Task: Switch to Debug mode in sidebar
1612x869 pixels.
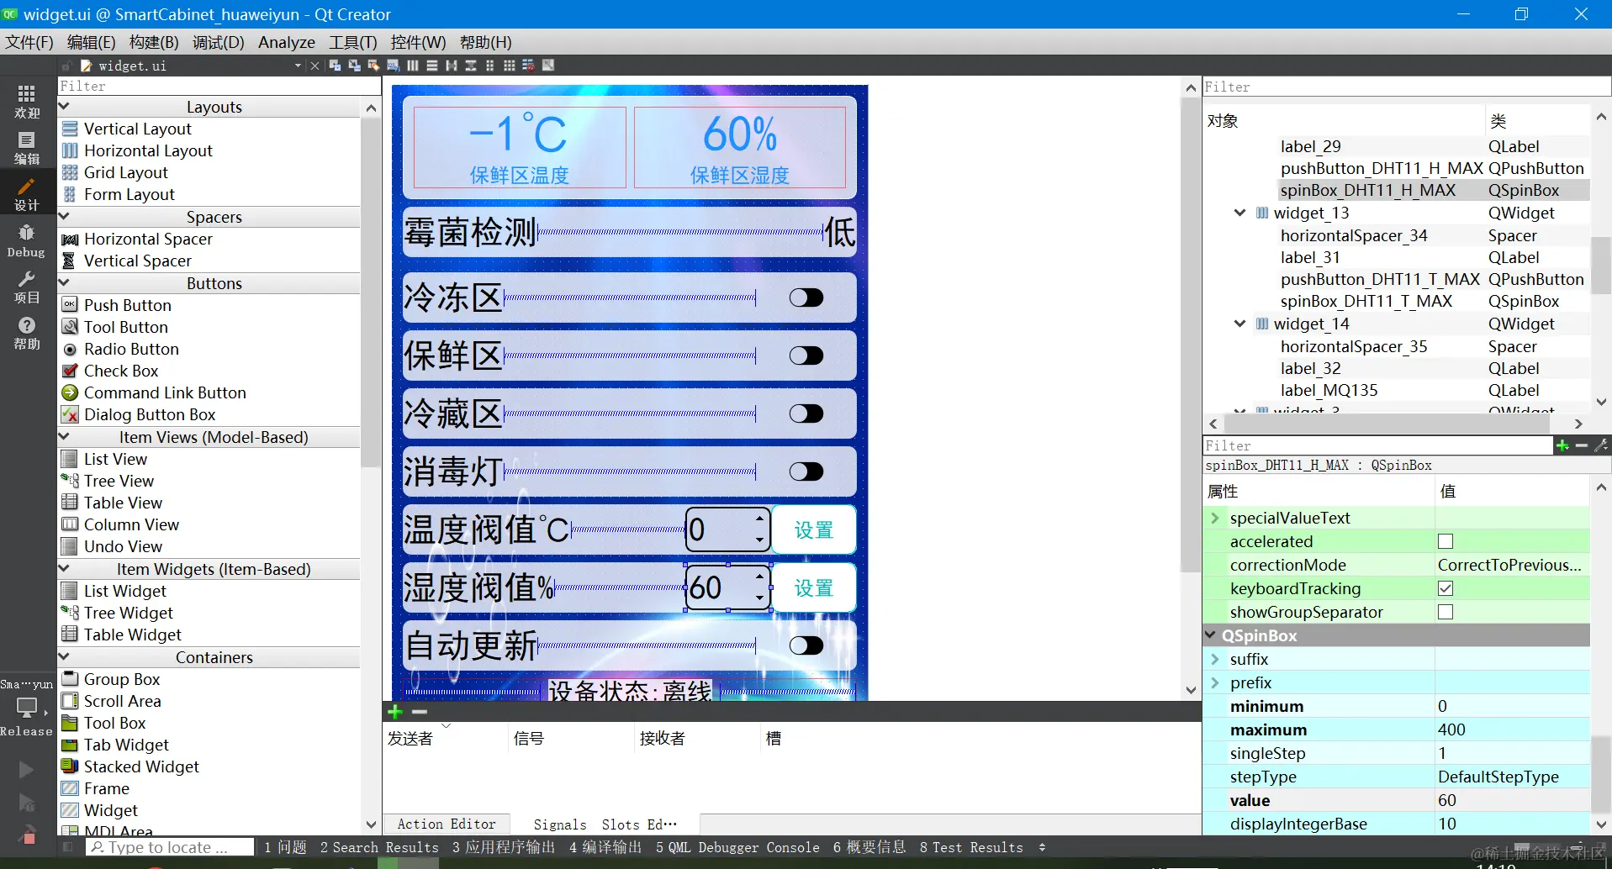Action: (x=25, y=240)
